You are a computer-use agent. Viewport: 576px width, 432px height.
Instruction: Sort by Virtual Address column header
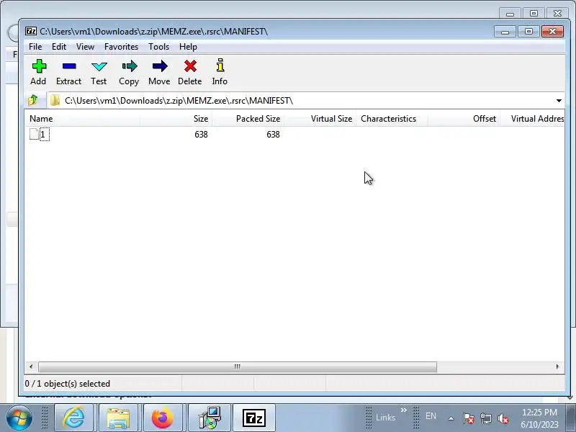[533, 119]
